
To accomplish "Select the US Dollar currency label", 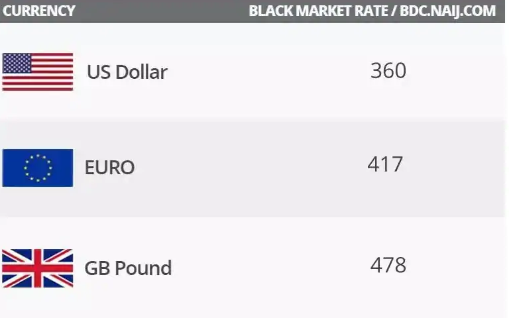I will pyautogui.click(x=127, y=72).
